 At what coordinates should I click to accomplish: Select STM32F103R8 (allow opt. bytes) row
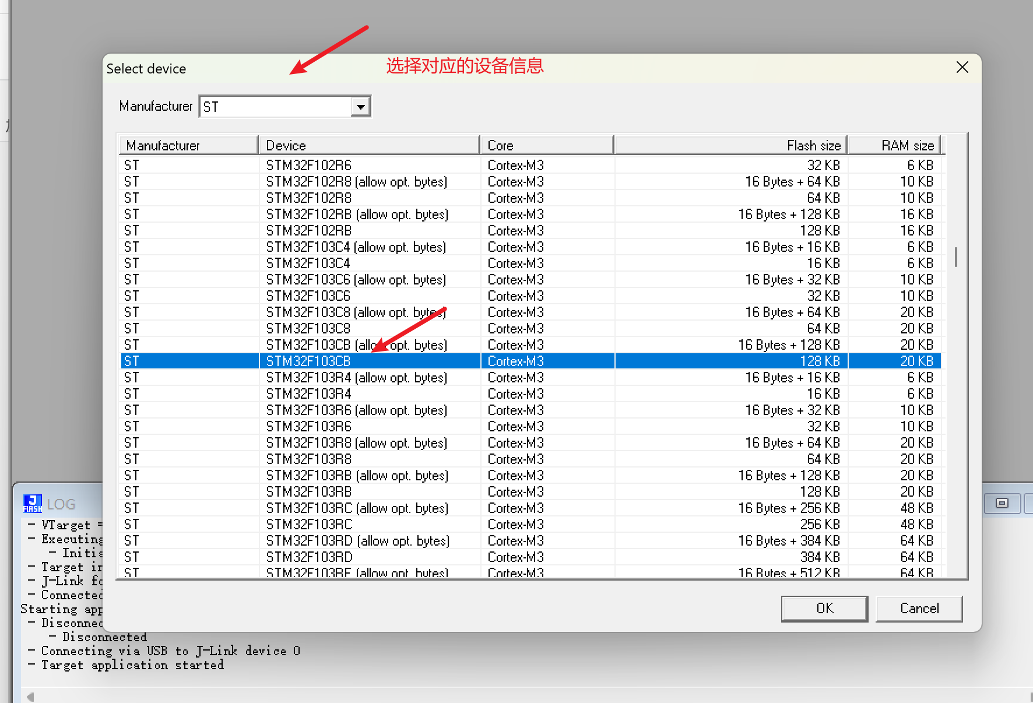point(530,443)
